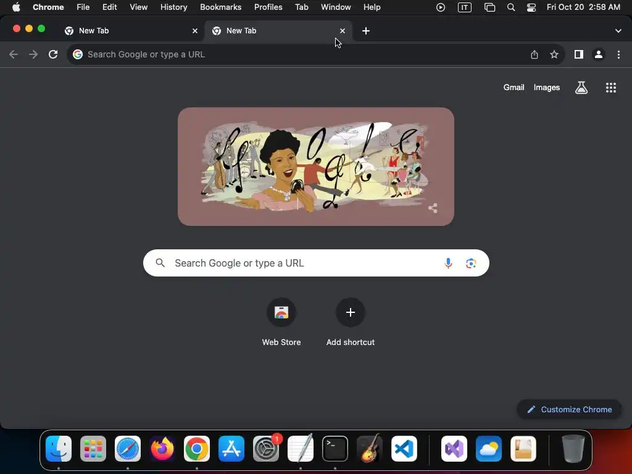The width and height of the screenshot is (632, 474).
Task: Open the Help menu
Action: coord(372,7)
